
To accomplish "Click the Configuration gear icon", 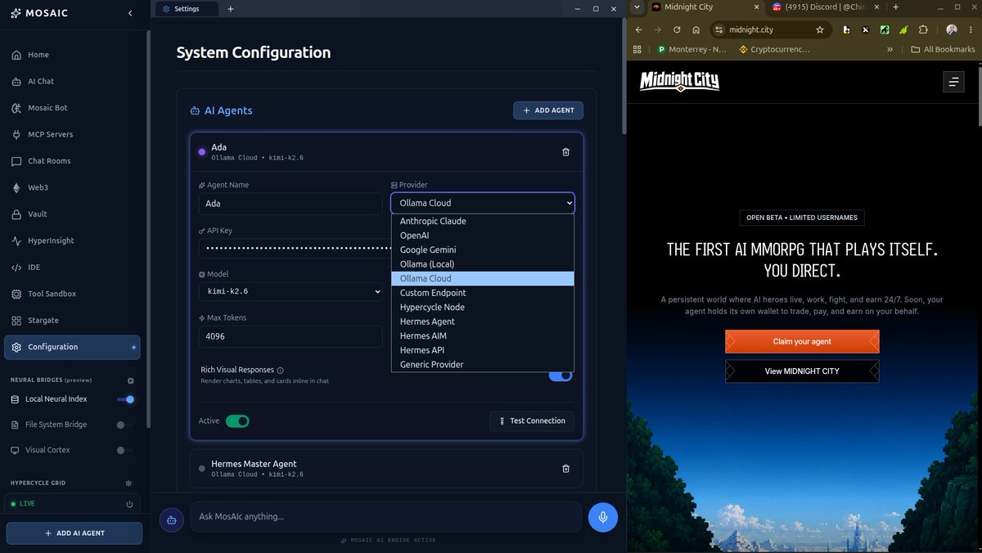I will click(16, 347).
